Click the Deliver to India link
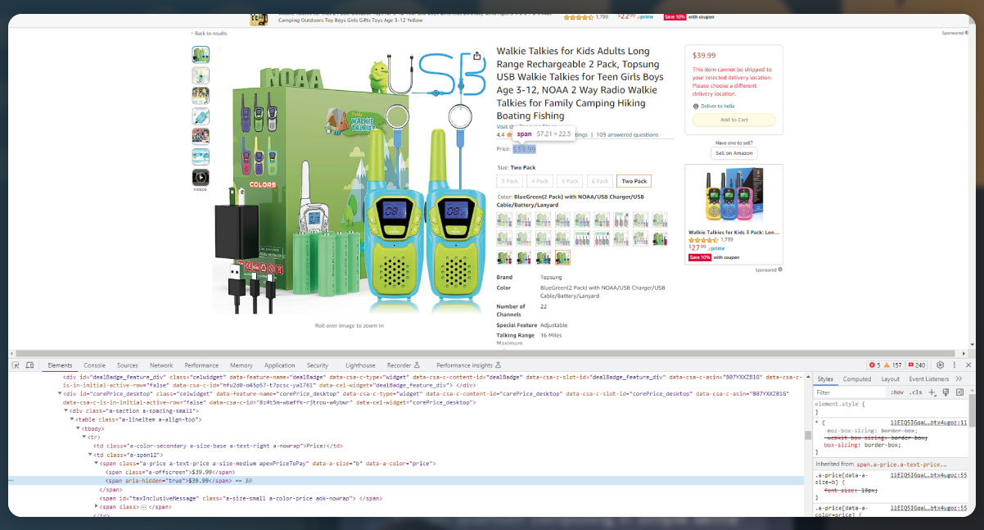 717,106
